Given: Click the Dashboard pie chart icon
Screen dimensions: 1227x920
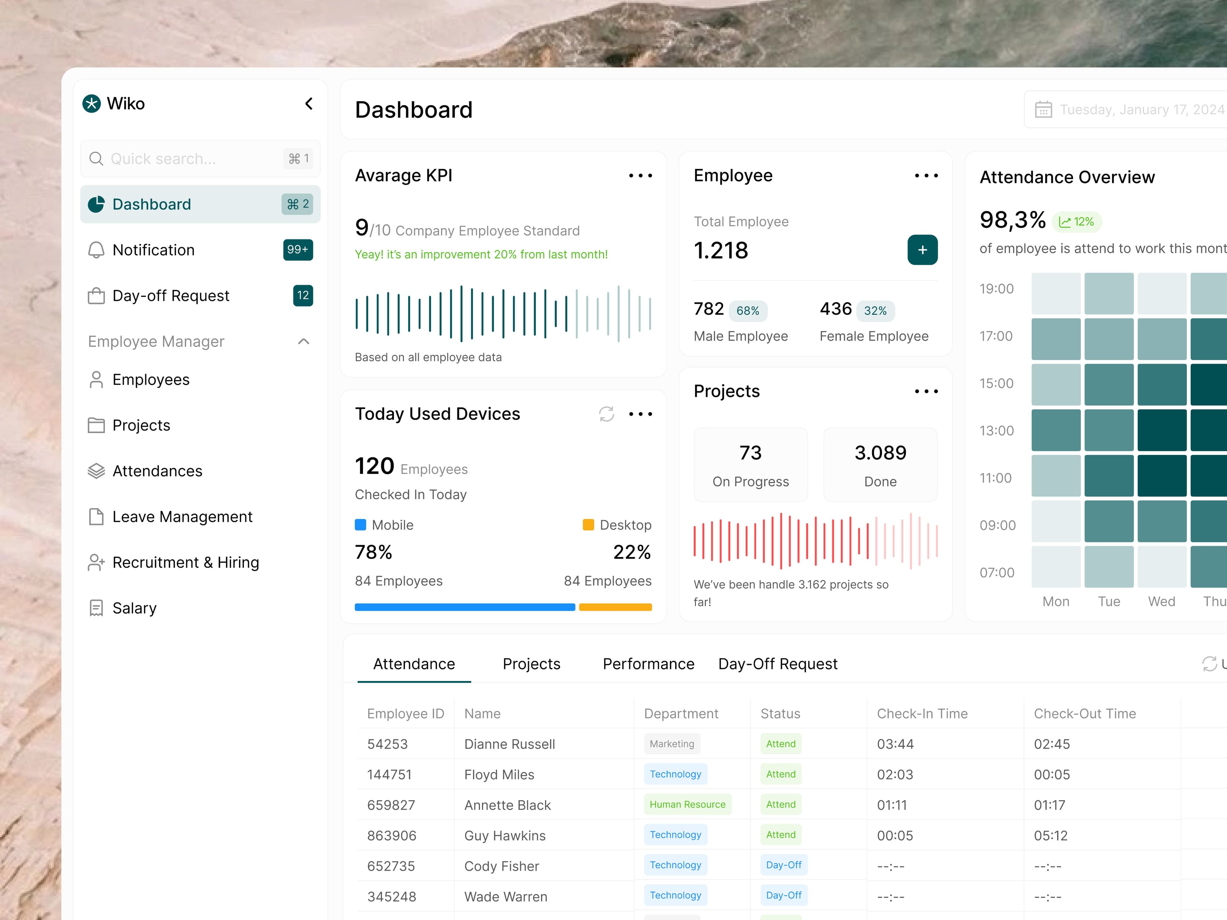Looking at the screenshot, I should [x=96, y=204].
